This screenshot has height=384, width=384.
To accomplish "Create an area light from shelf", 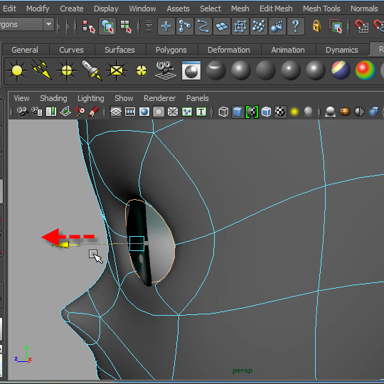I will tap(117, 71).
